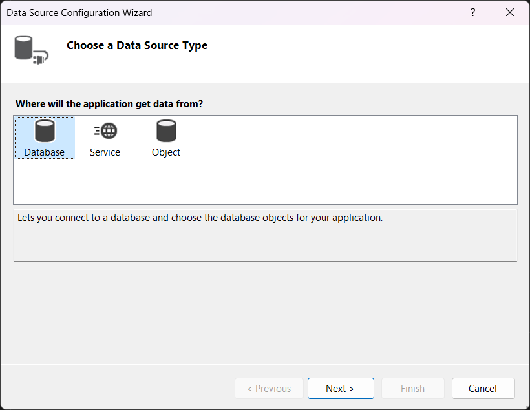Open help with the question mark button
The image size is (530, 410).
[472, 12]
